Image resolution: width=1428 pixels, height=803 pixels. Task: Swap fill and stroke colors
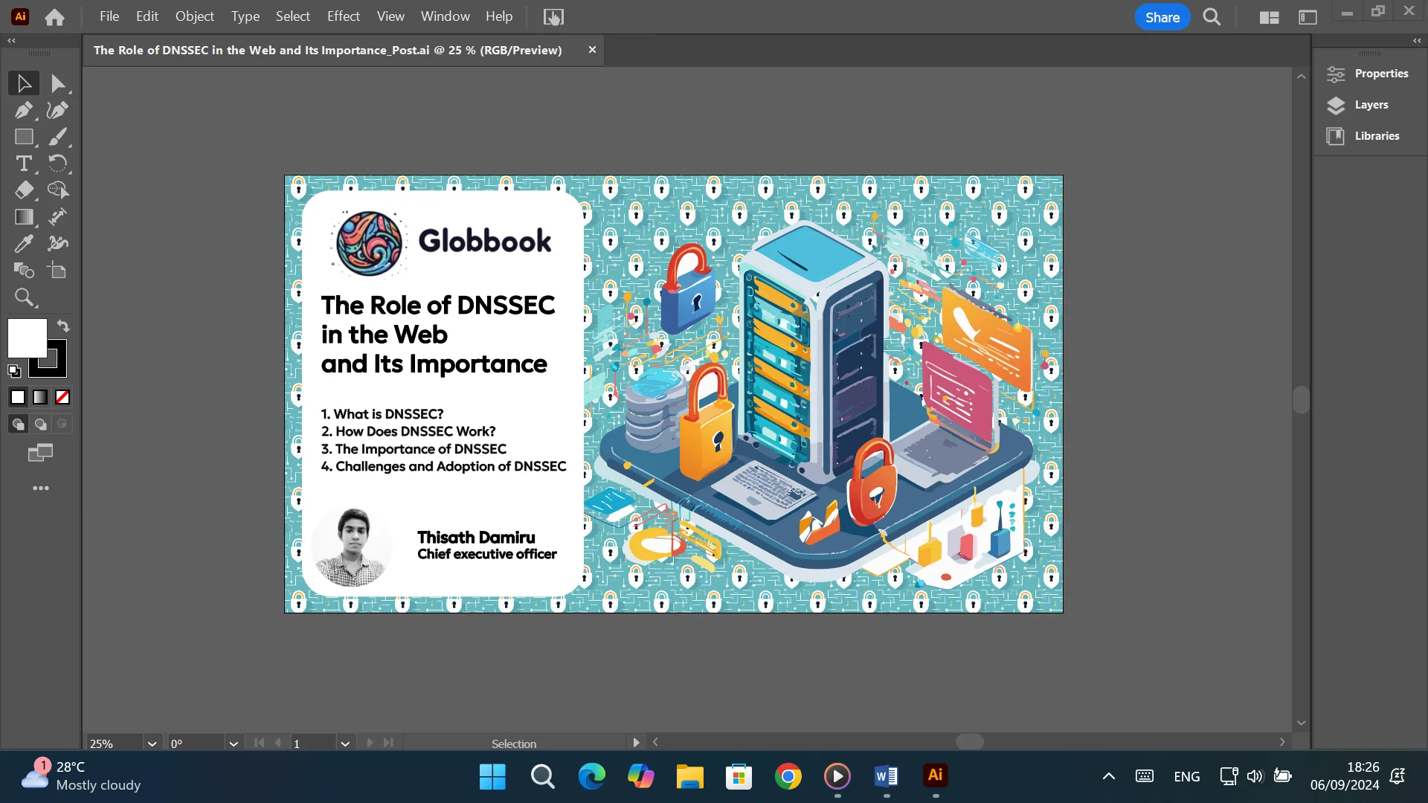pos(63,326)
